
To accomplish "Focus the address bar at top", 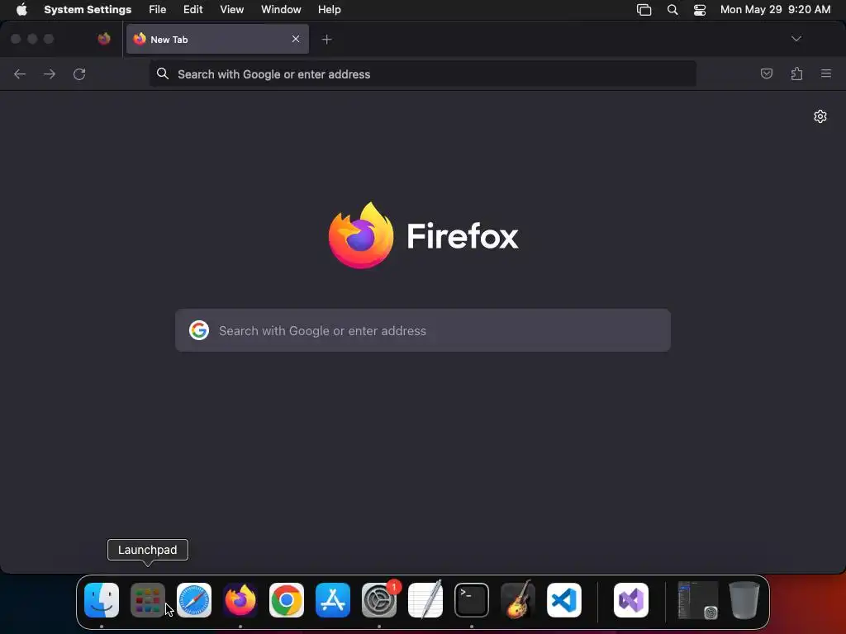I will (422, 73).
